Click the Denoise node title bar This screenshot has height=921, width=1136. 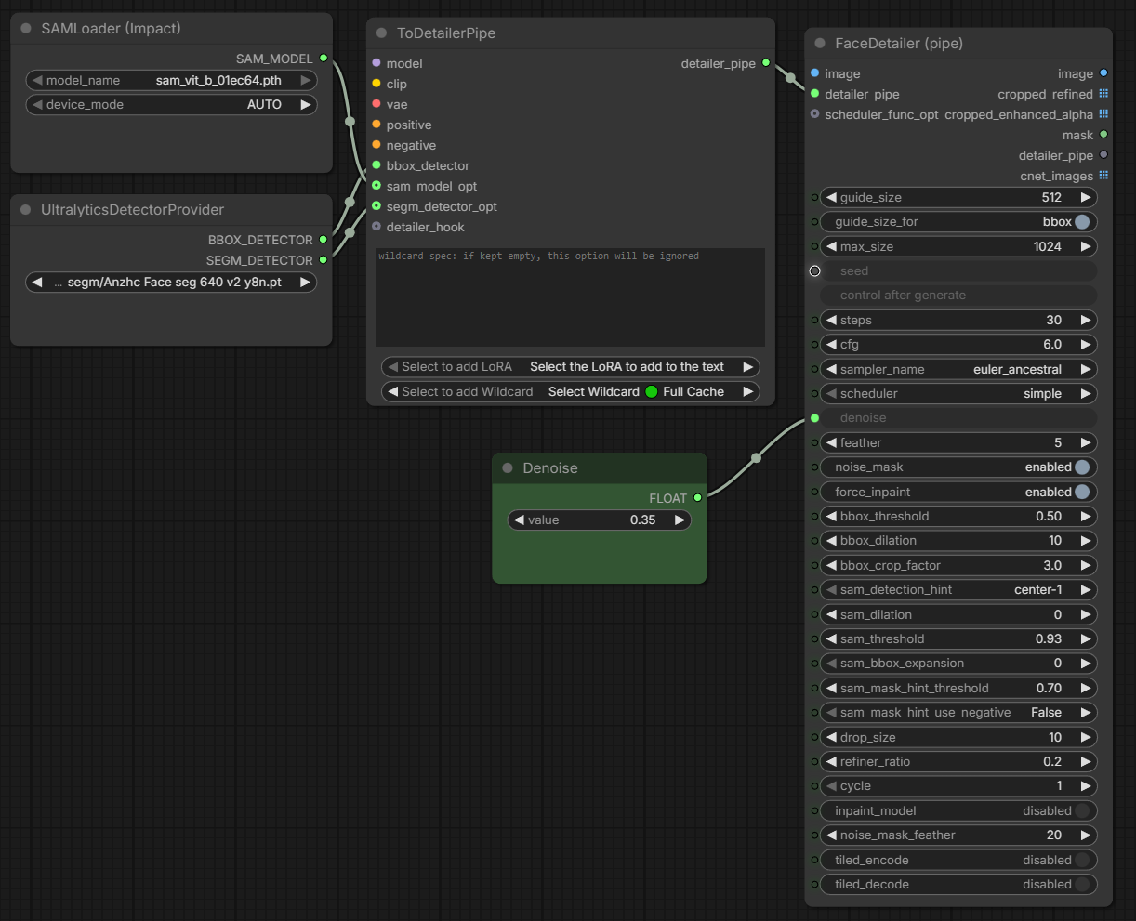pos(550,468)
